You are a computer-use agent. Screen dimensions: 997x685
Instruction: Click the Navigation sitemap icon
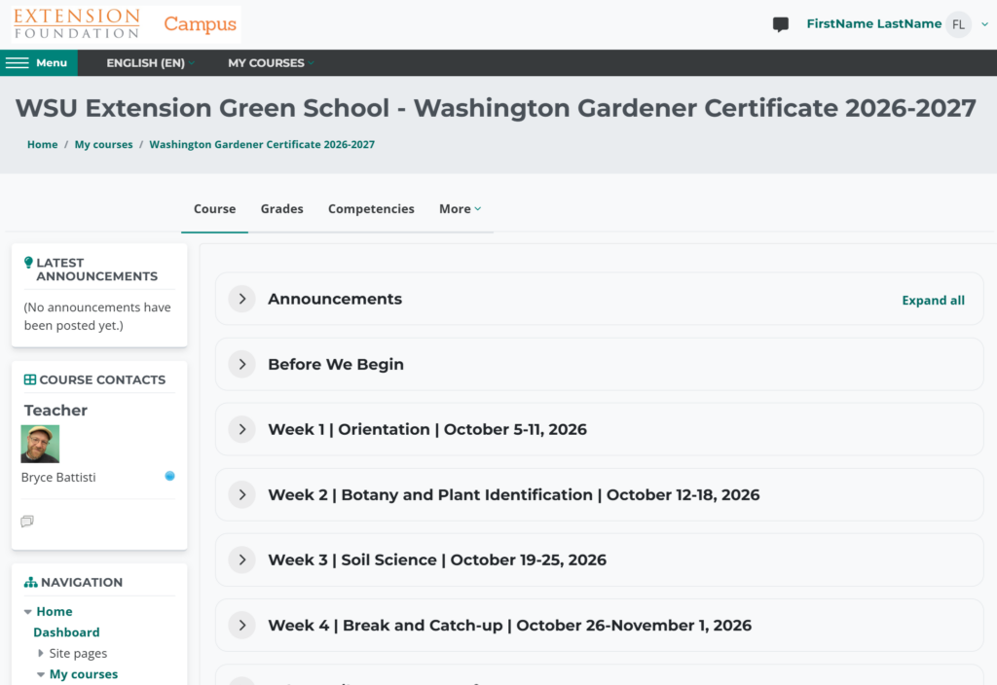click(30, 582)
